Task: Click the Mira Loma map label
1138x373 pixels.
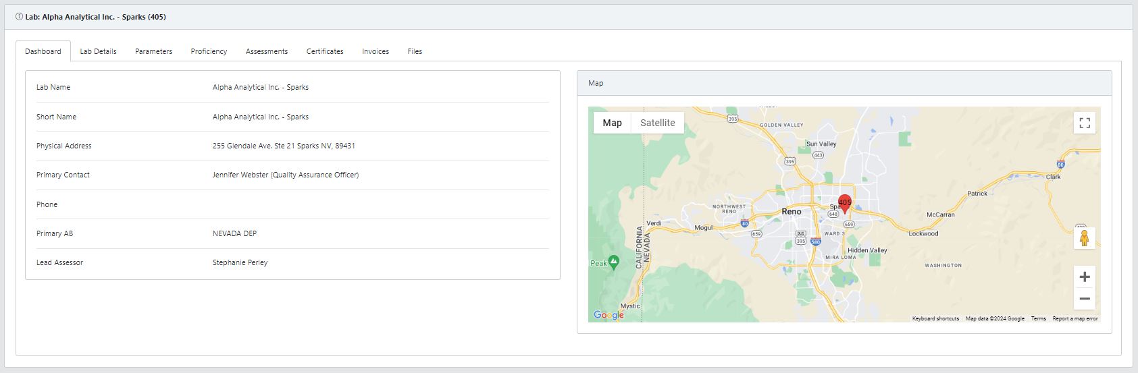Action: pyautogui.click(x=840, y=257)
